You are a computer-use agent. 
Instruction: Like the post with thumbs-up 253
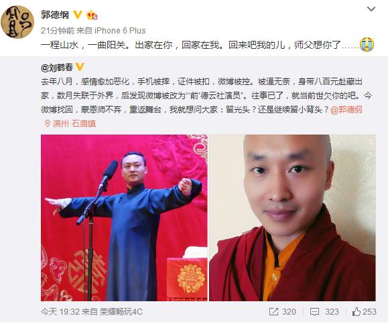pyautogui.click(x=356, y=312)
